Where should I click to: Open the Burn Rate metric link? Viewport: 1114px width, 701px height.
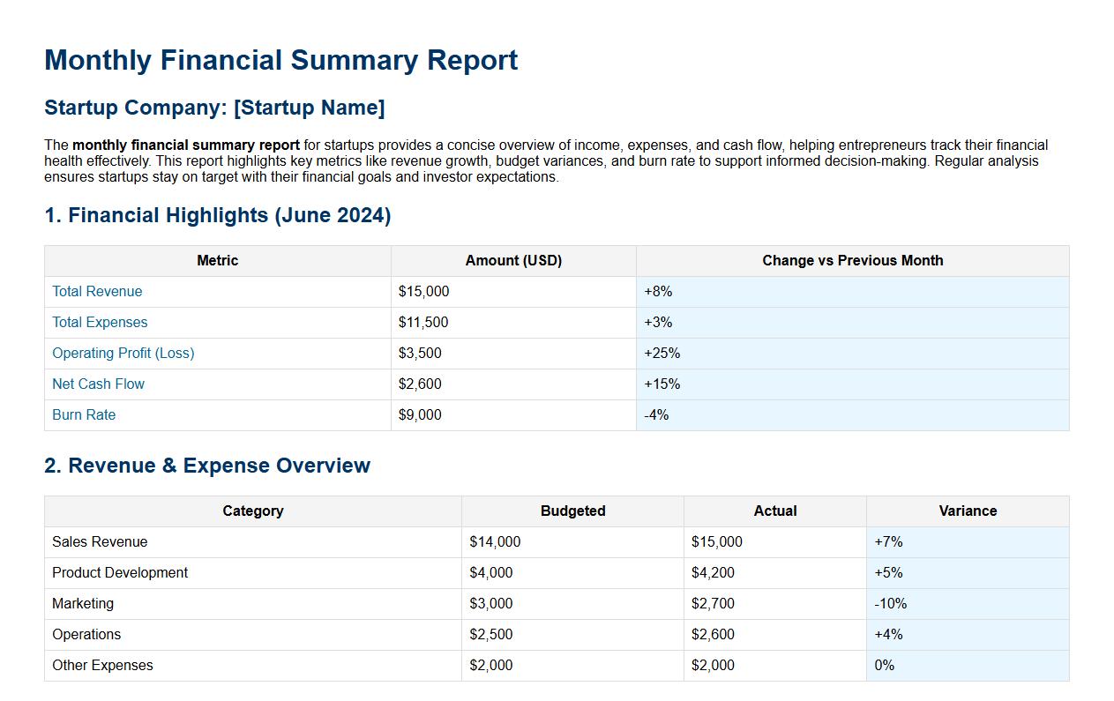(84, 414)
